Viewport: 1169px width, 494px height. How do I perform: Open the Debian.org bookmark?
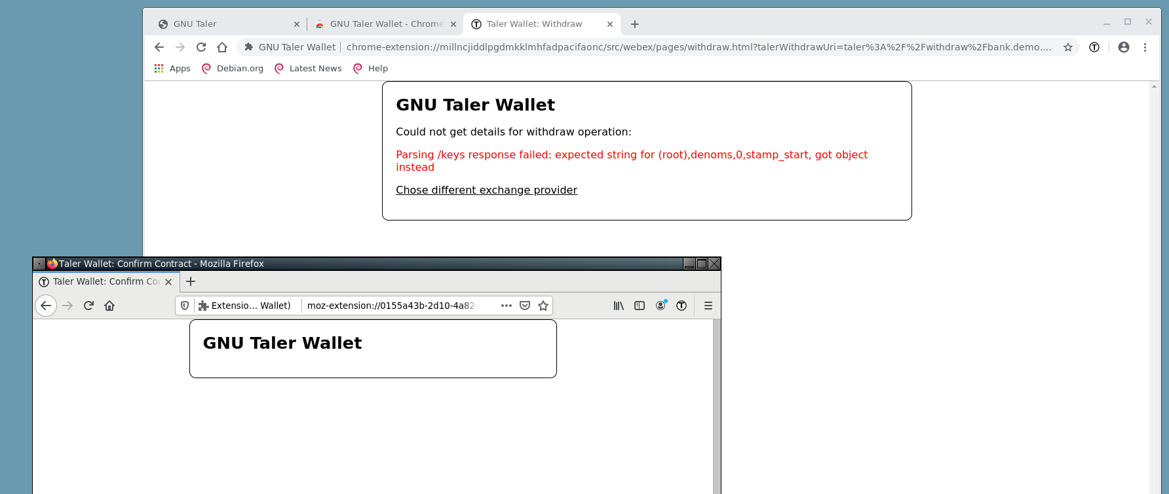tap(233, 68)
